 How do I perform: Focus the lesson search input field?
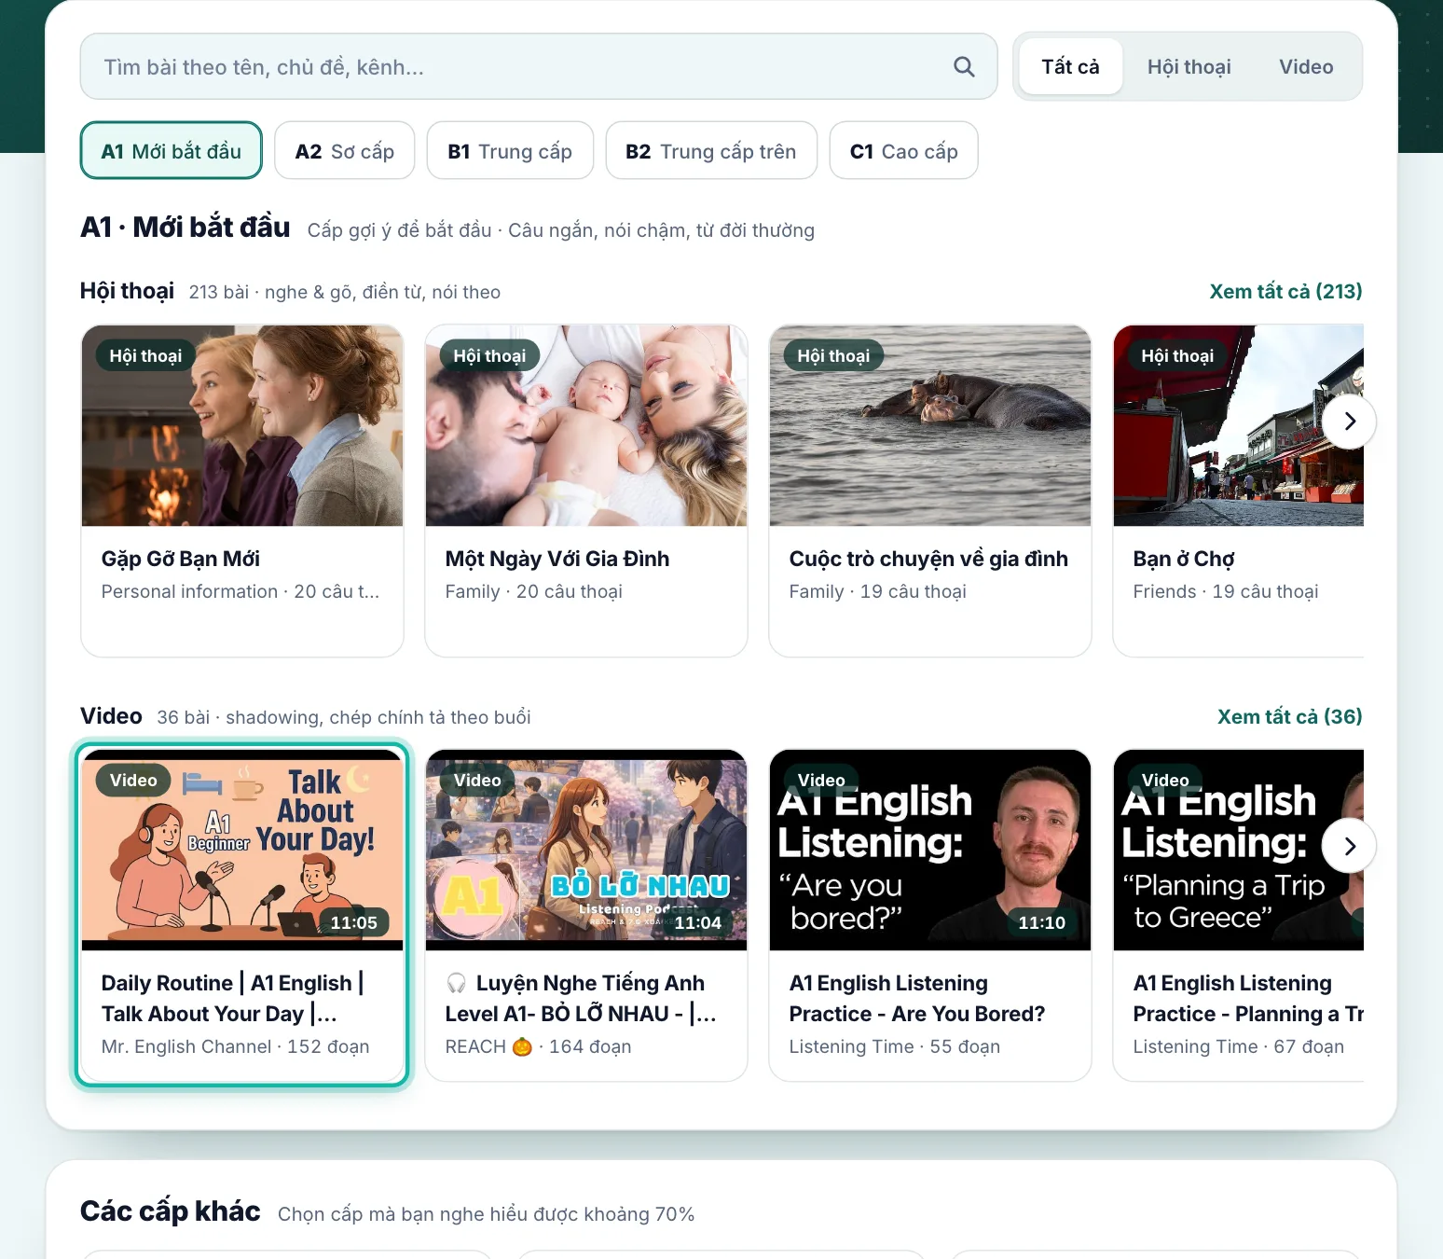[539, 66]
